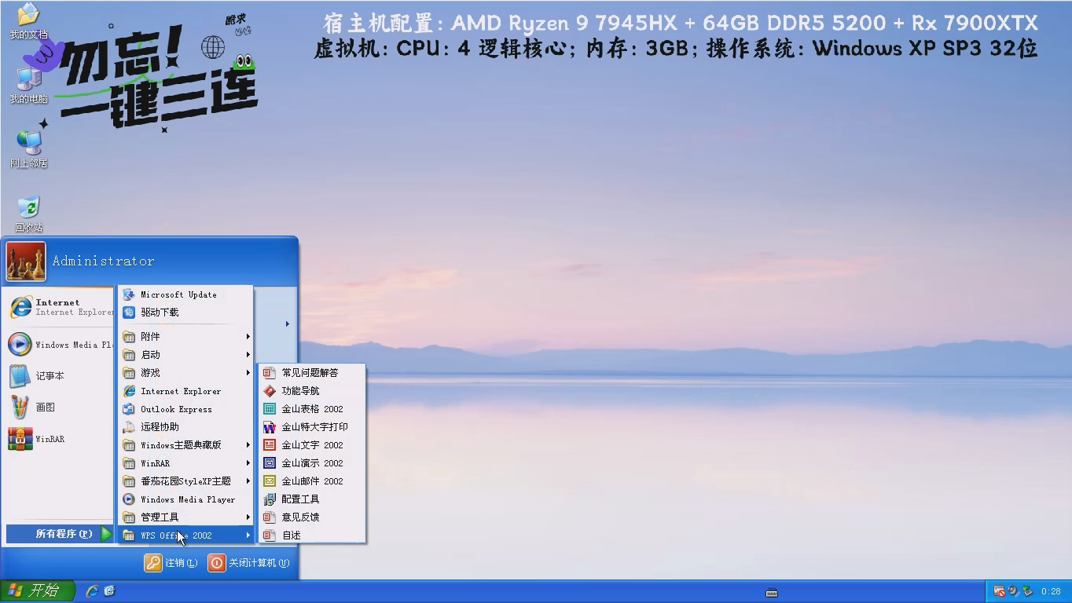This screenshot has width=1072, height=603.
Task: Click the Show Desktop quick launch icon
Action: (109, 591)
